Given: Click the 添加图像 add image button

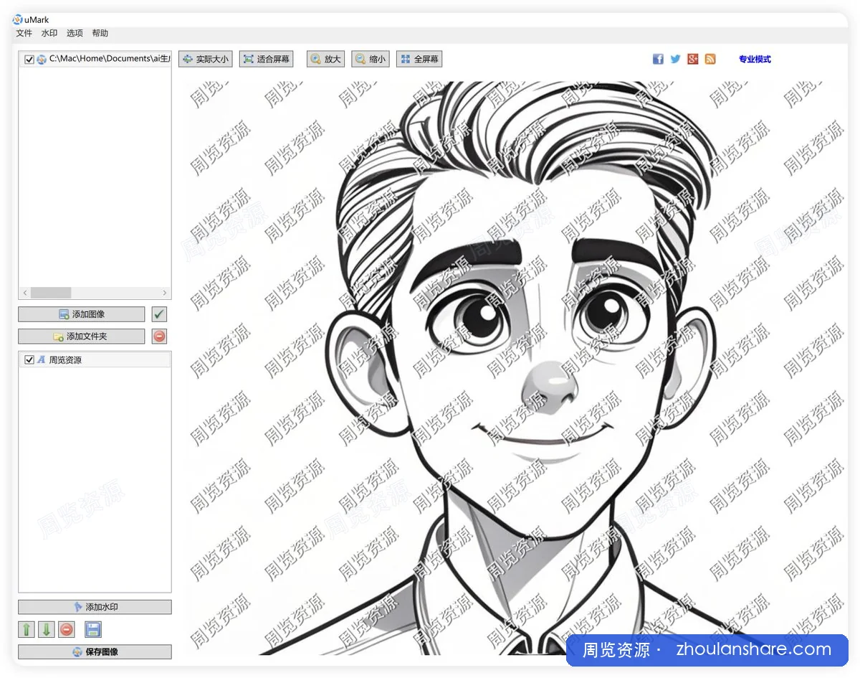Looking at the screenshot, I should (82, 314).
